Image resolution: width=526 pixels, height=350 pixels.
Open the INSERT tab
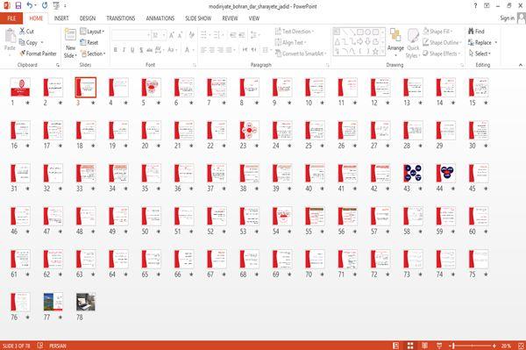click(61, 18)
